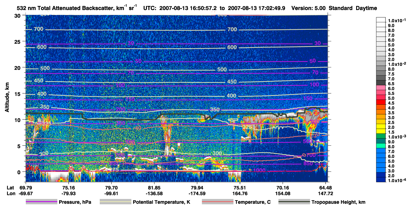This screenshot has height=209, width=409.
Task: Click the magenta '850' pressure contour label
Action: pos(308,164)
